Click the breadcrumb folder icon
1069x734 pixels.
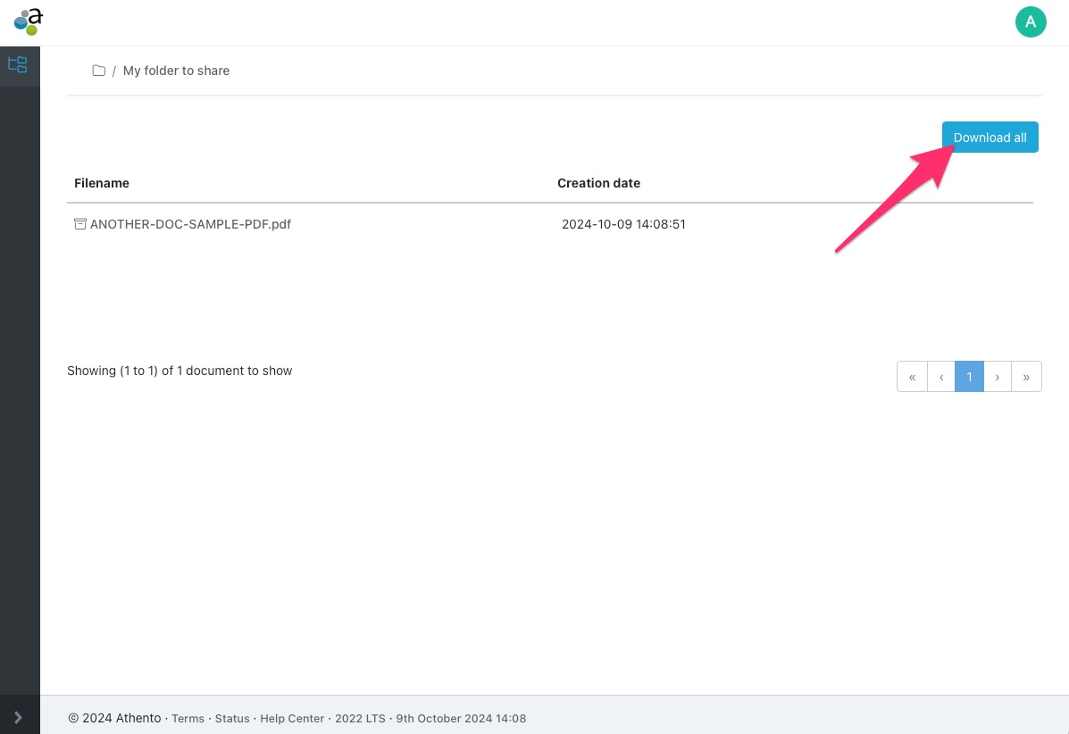click(99, 71)
